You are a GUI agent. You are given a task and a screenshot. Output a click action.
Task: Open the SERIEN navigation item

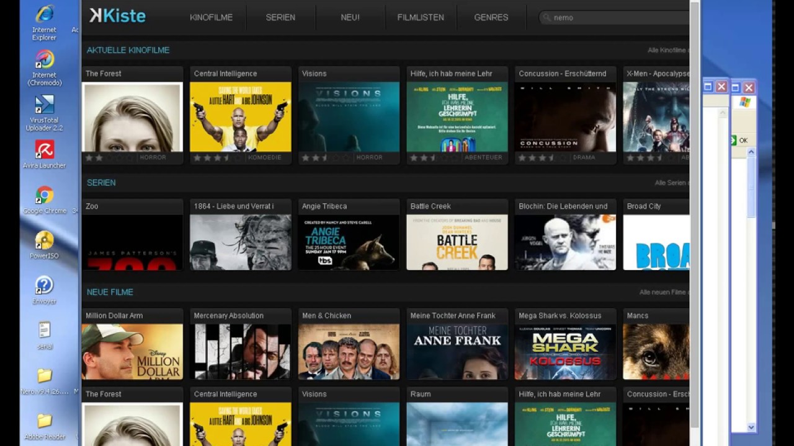[280, 17]
